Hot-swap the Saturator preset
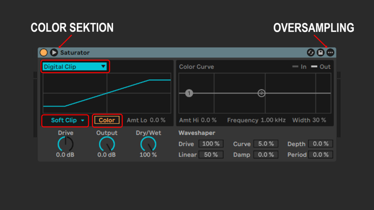The width and height of the screenshot is (374, 210). (311, 52)
